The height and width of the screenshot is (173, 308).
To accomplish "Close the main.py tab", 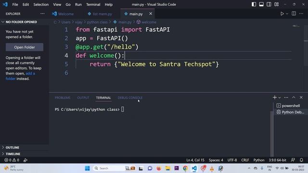I will point(151,13).
